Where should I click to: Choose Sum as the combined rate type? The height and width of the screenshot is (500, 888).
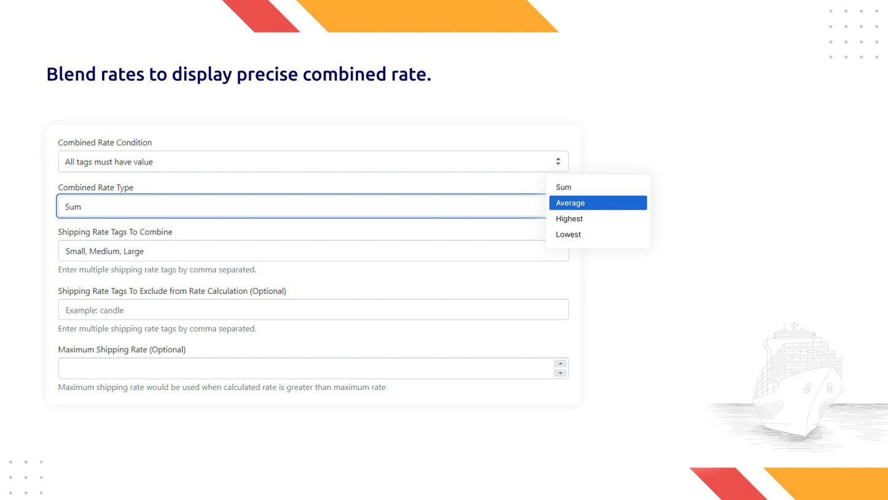563,187
